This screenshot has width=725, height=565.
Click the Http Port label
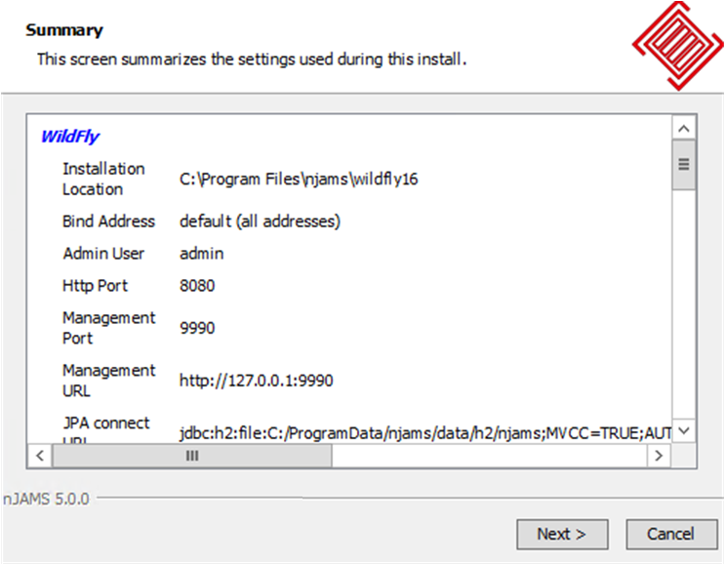(x=95, y=286)
